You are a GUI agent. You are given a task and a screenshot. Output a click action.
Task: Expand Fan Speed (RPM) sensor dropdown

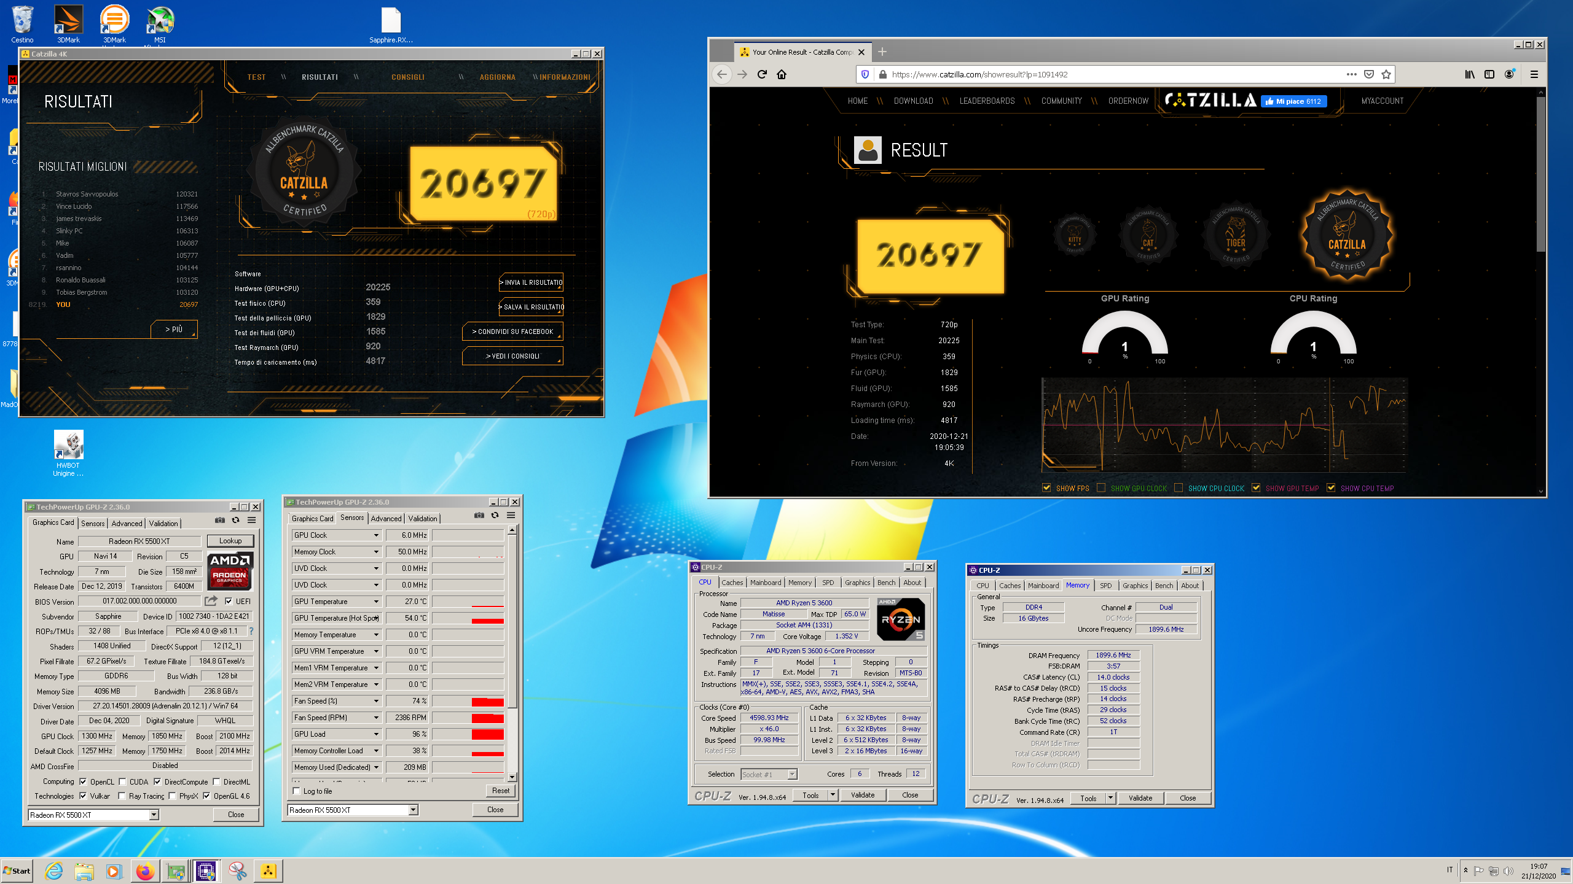click(x=376, y=718)
